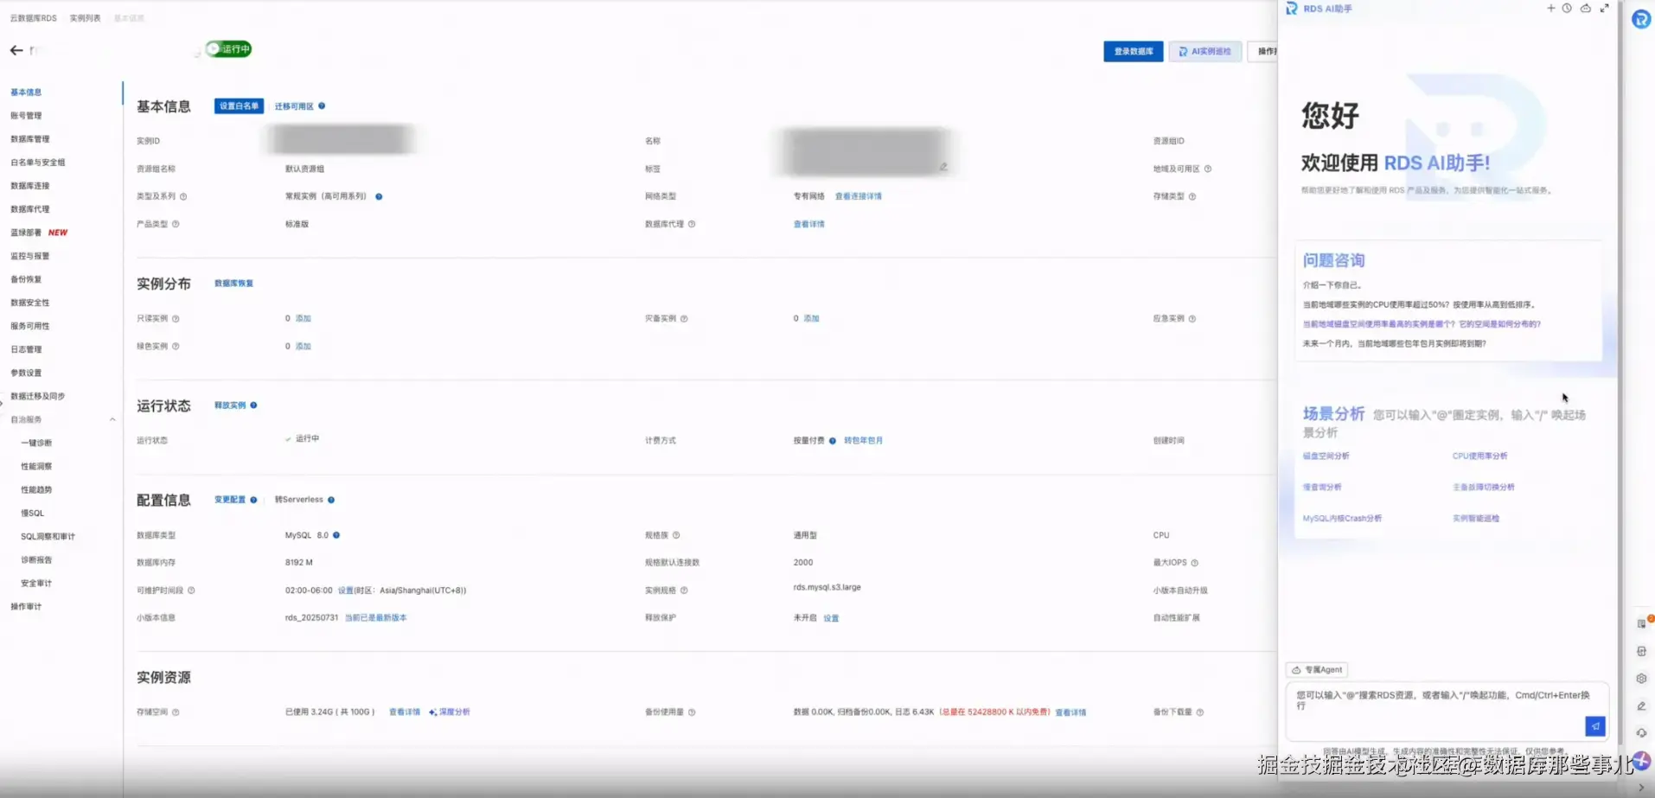Click the 释放实例 link

(230, 405)
